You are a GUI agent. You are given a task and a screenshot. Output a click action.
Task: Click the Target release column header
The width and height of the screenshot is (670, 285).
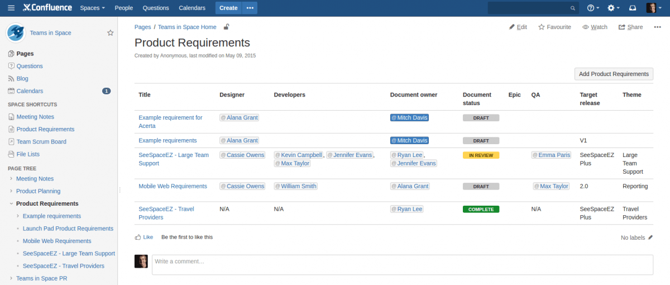590,99
